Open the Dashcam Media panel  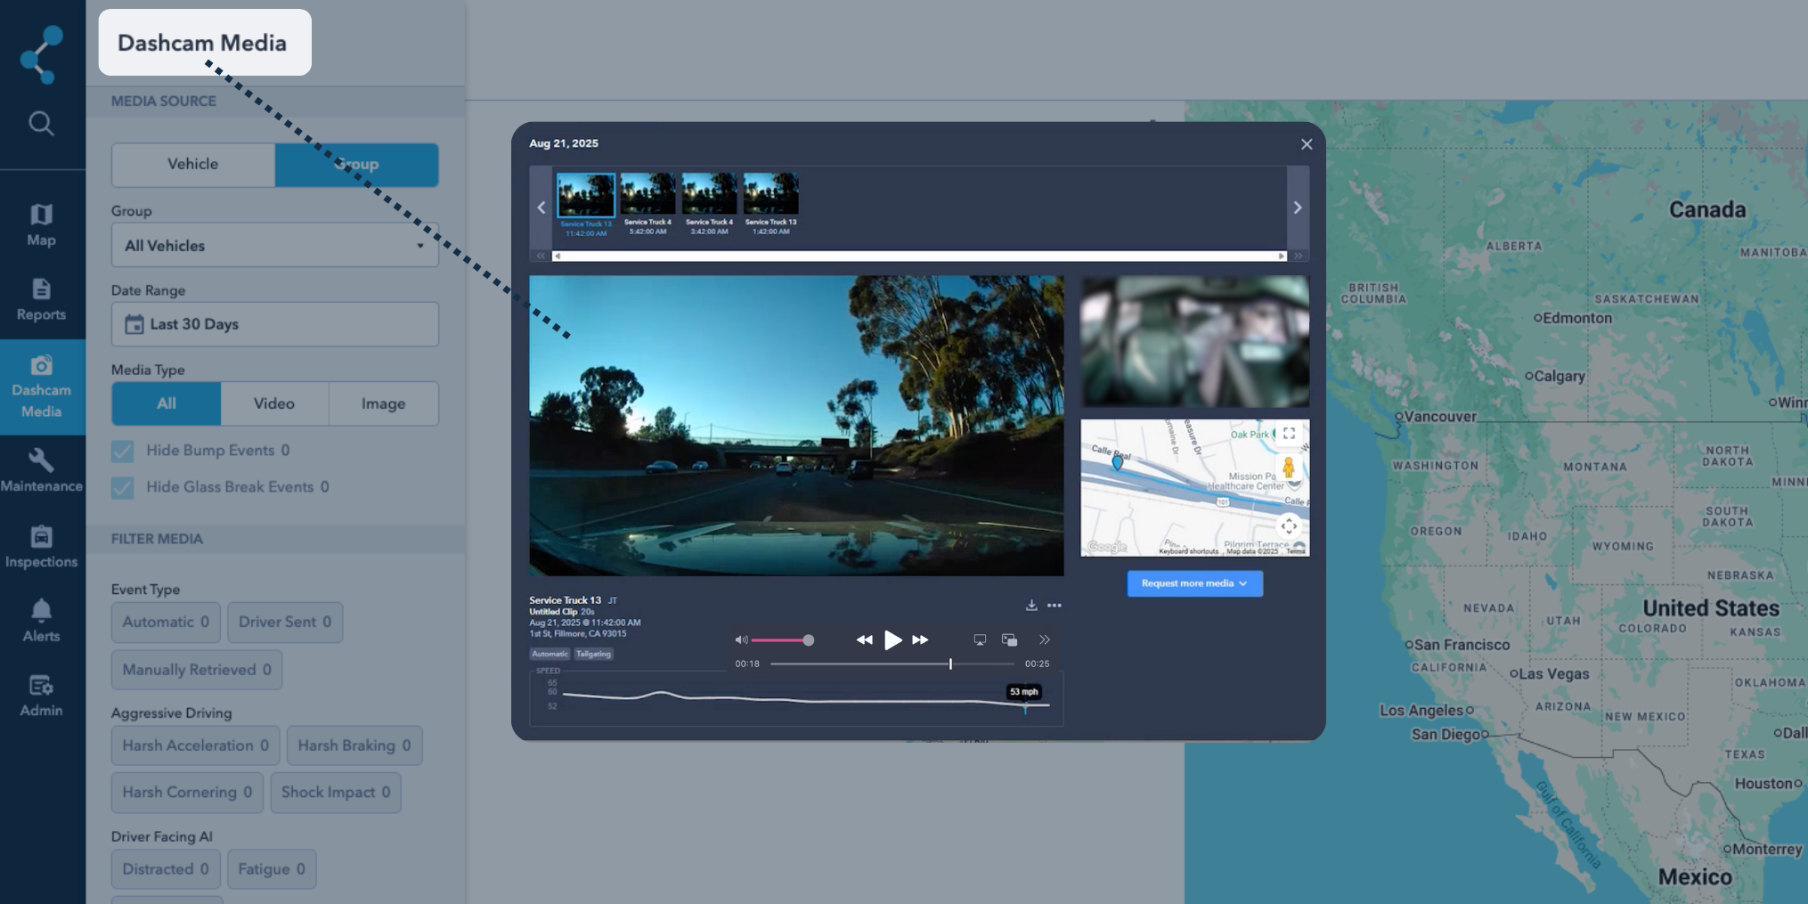click(42, 388)
